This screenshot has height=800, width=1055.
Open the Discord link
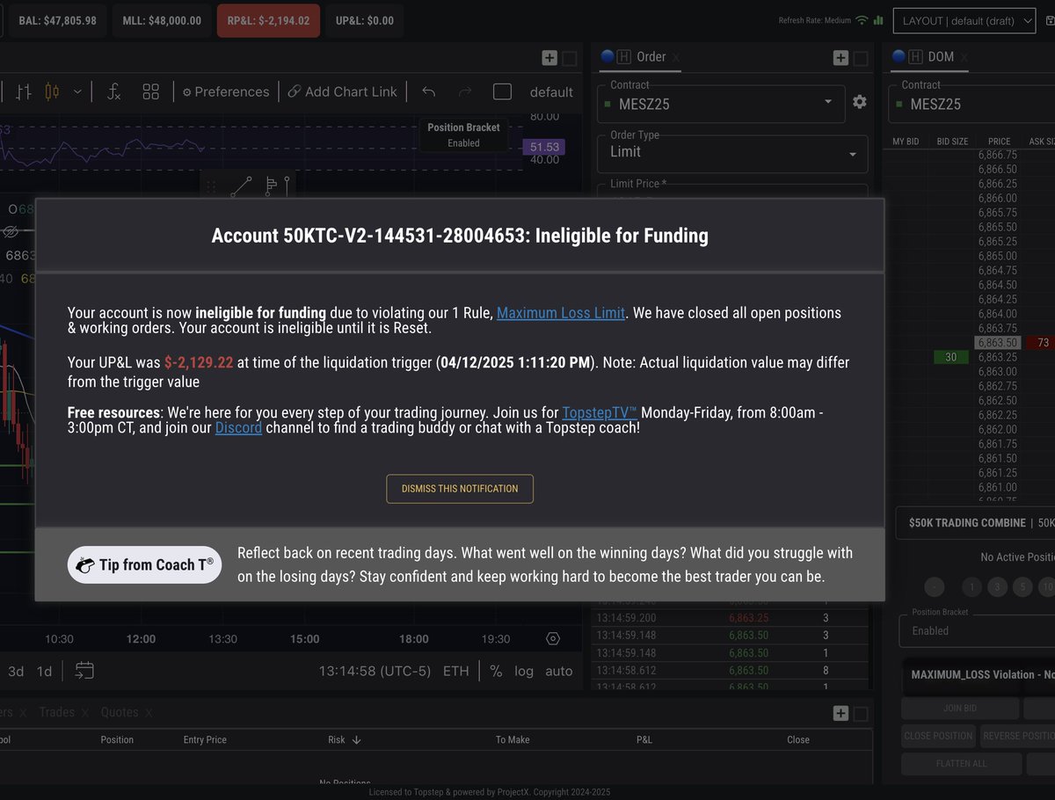(238, 429)
